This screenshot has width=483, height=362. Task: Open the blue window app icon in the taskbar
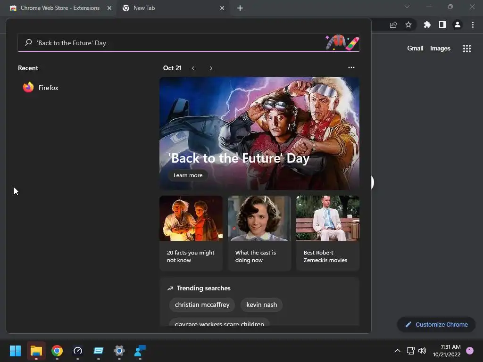pyautogui.click(x=99, y=351)
